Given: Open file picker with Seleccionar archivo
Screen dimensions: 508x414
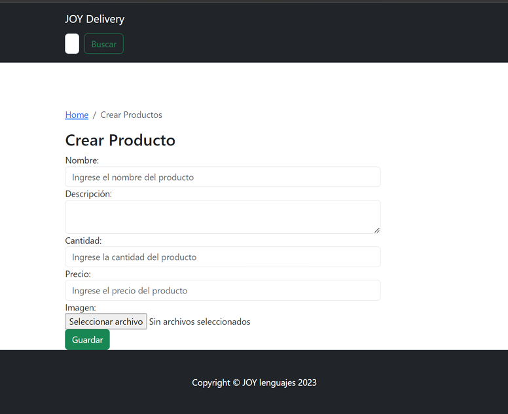Looking at the screenshot, I should [x=105, y=322].
